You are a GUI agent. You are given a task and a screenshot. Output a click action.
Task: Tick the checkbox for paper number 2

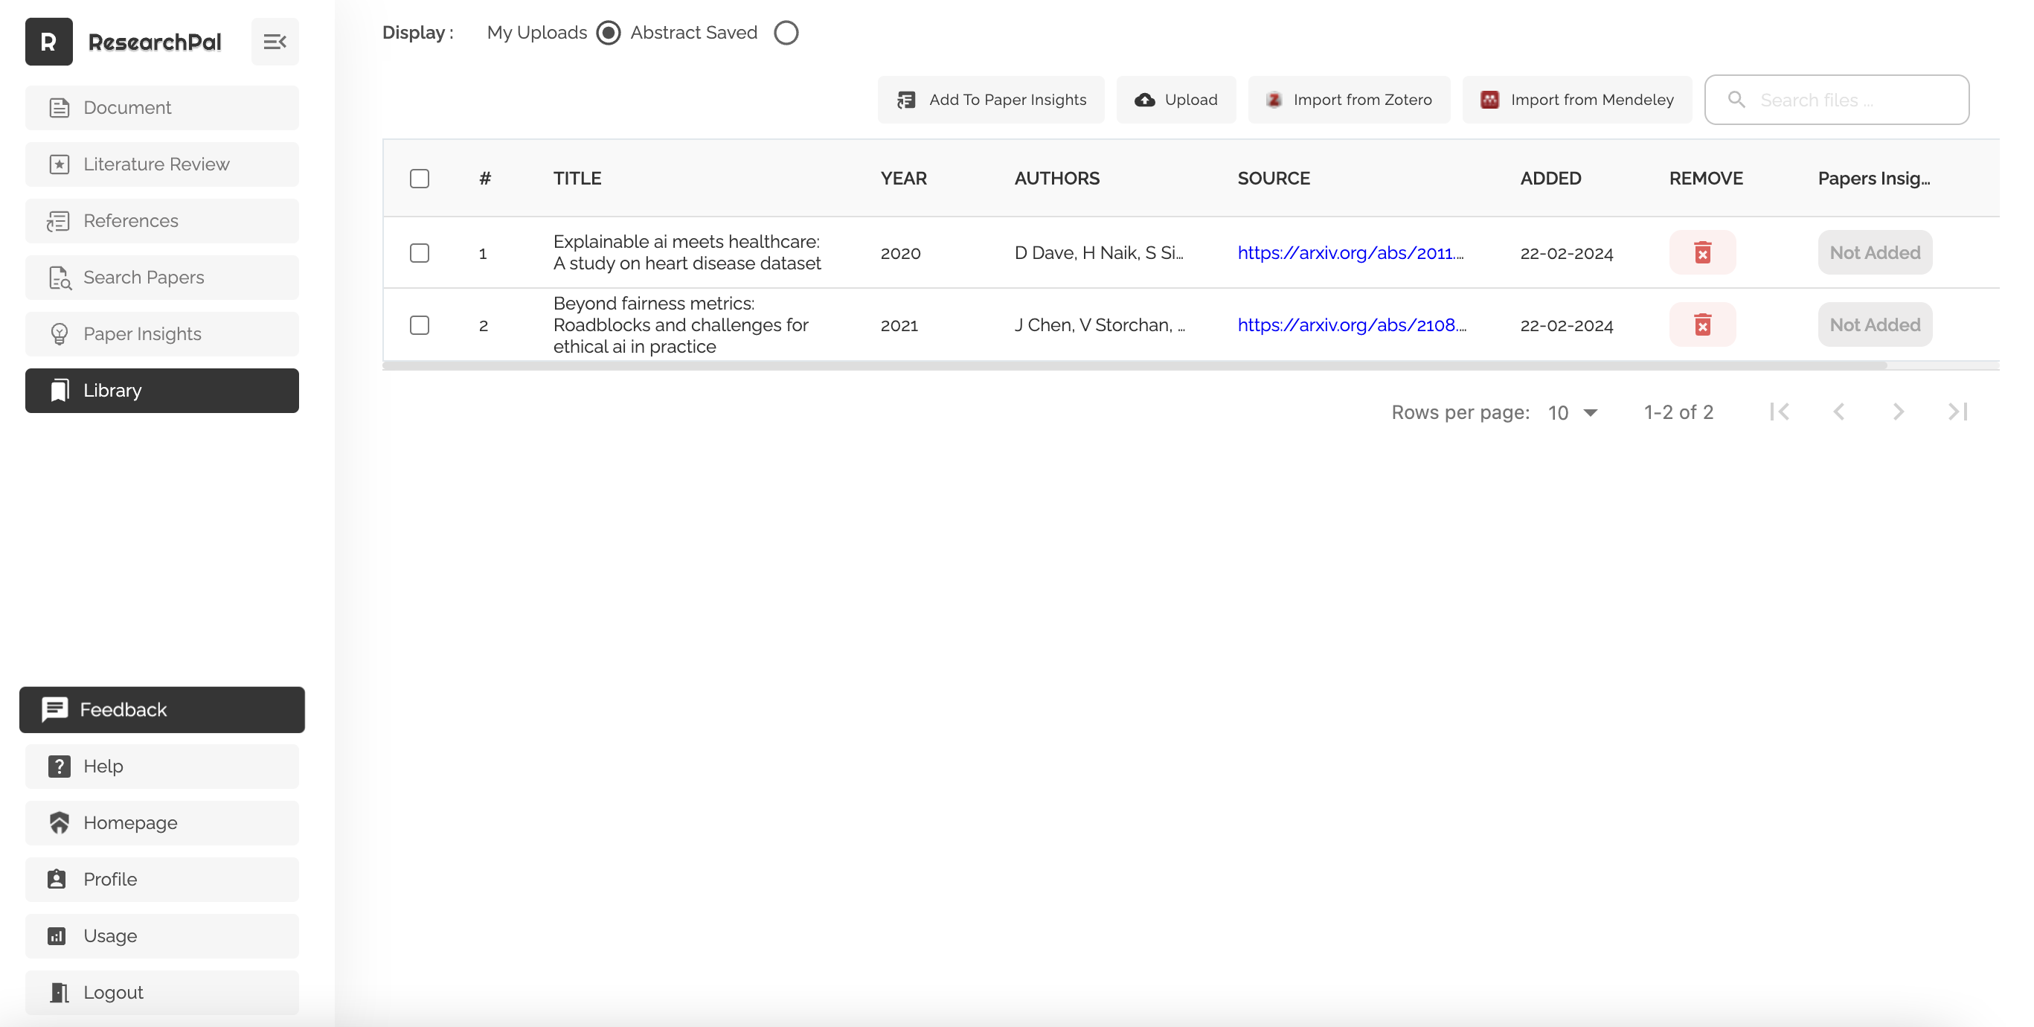pos(420,325)
